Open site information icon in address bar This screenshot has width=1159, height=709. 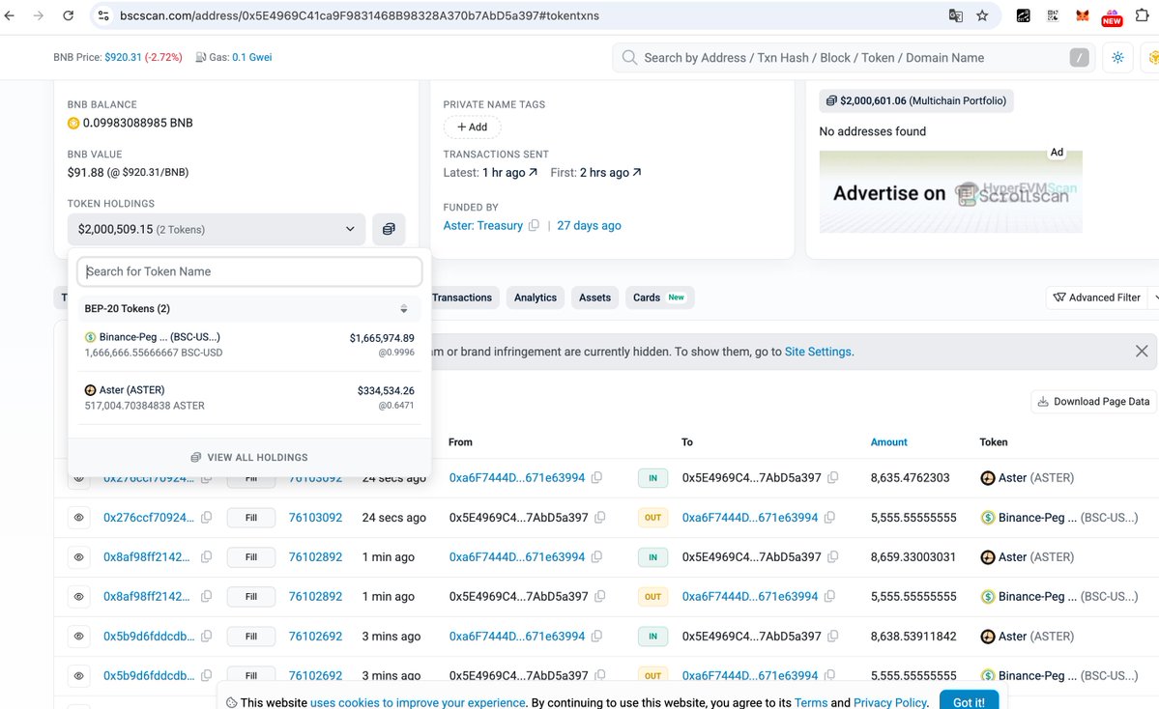(103, 15)
